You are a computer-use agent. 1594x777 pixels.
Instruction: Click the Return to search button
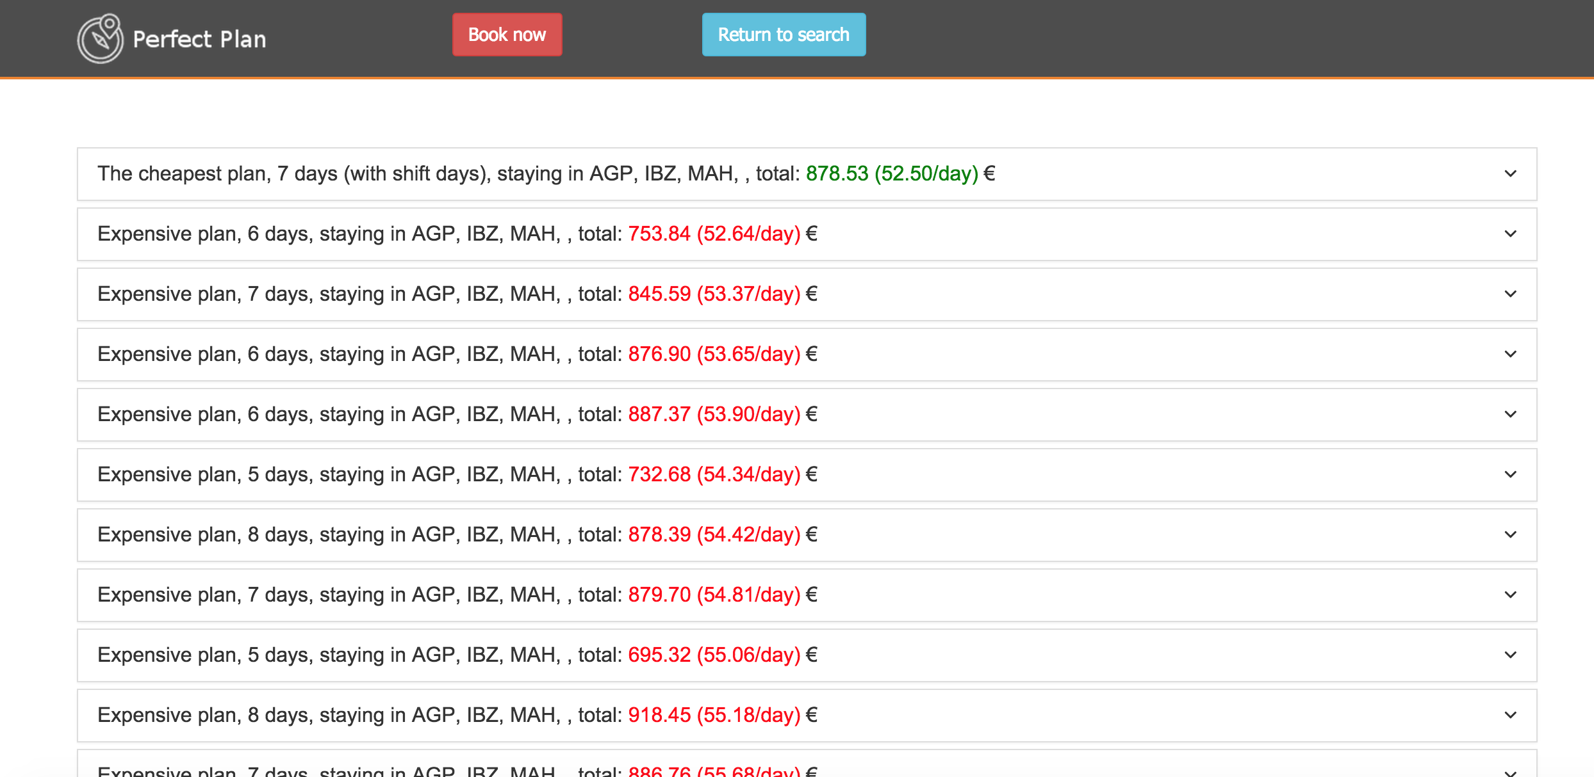pos(783,35)
